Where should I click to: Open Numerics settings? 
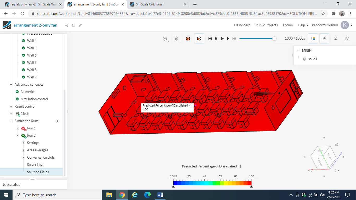pos(28,92)
